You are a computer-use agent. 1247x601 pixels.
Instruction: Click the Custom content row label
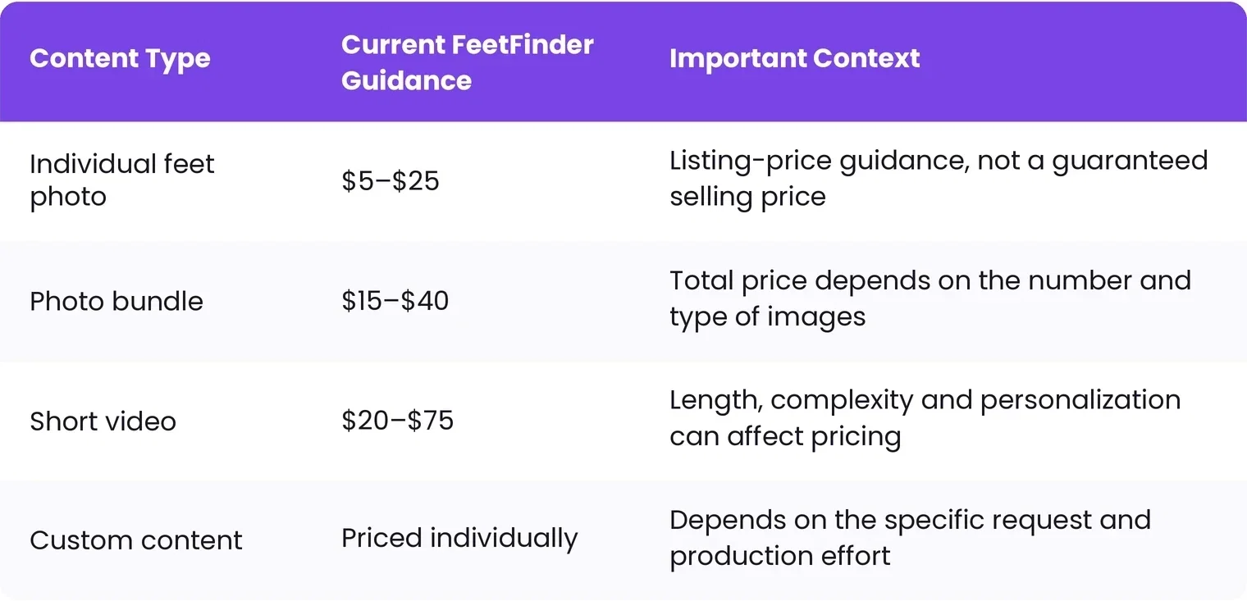coord(136,540)
